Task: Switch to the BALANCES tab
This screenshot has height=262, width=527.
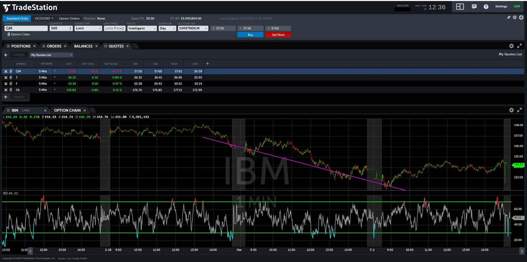Action: pyautogui.click(x=83, y=46)
